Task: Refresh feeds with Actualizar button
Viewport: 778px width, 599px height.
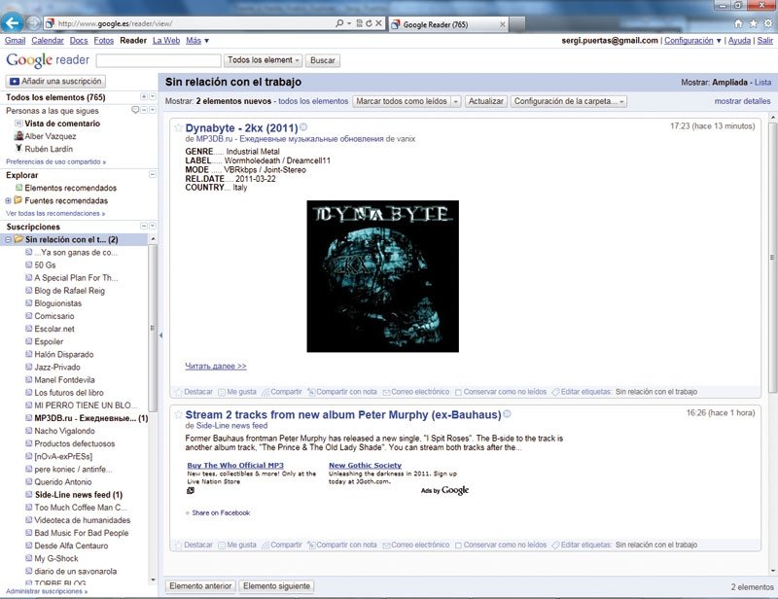Action: tap(485, 101)
